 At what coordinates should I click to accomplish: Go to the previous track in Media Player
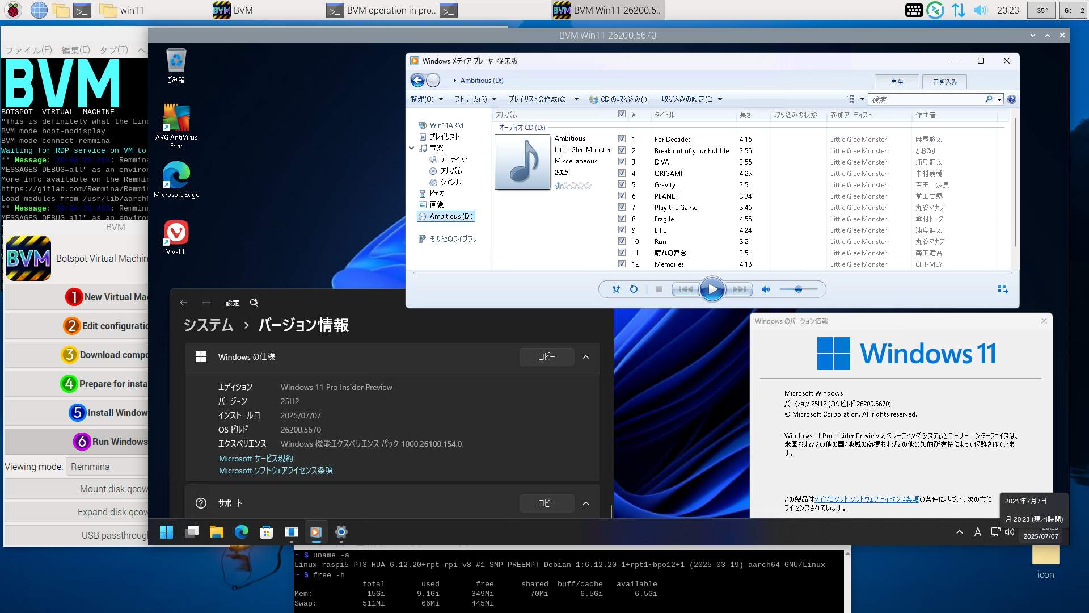point(686,289)
